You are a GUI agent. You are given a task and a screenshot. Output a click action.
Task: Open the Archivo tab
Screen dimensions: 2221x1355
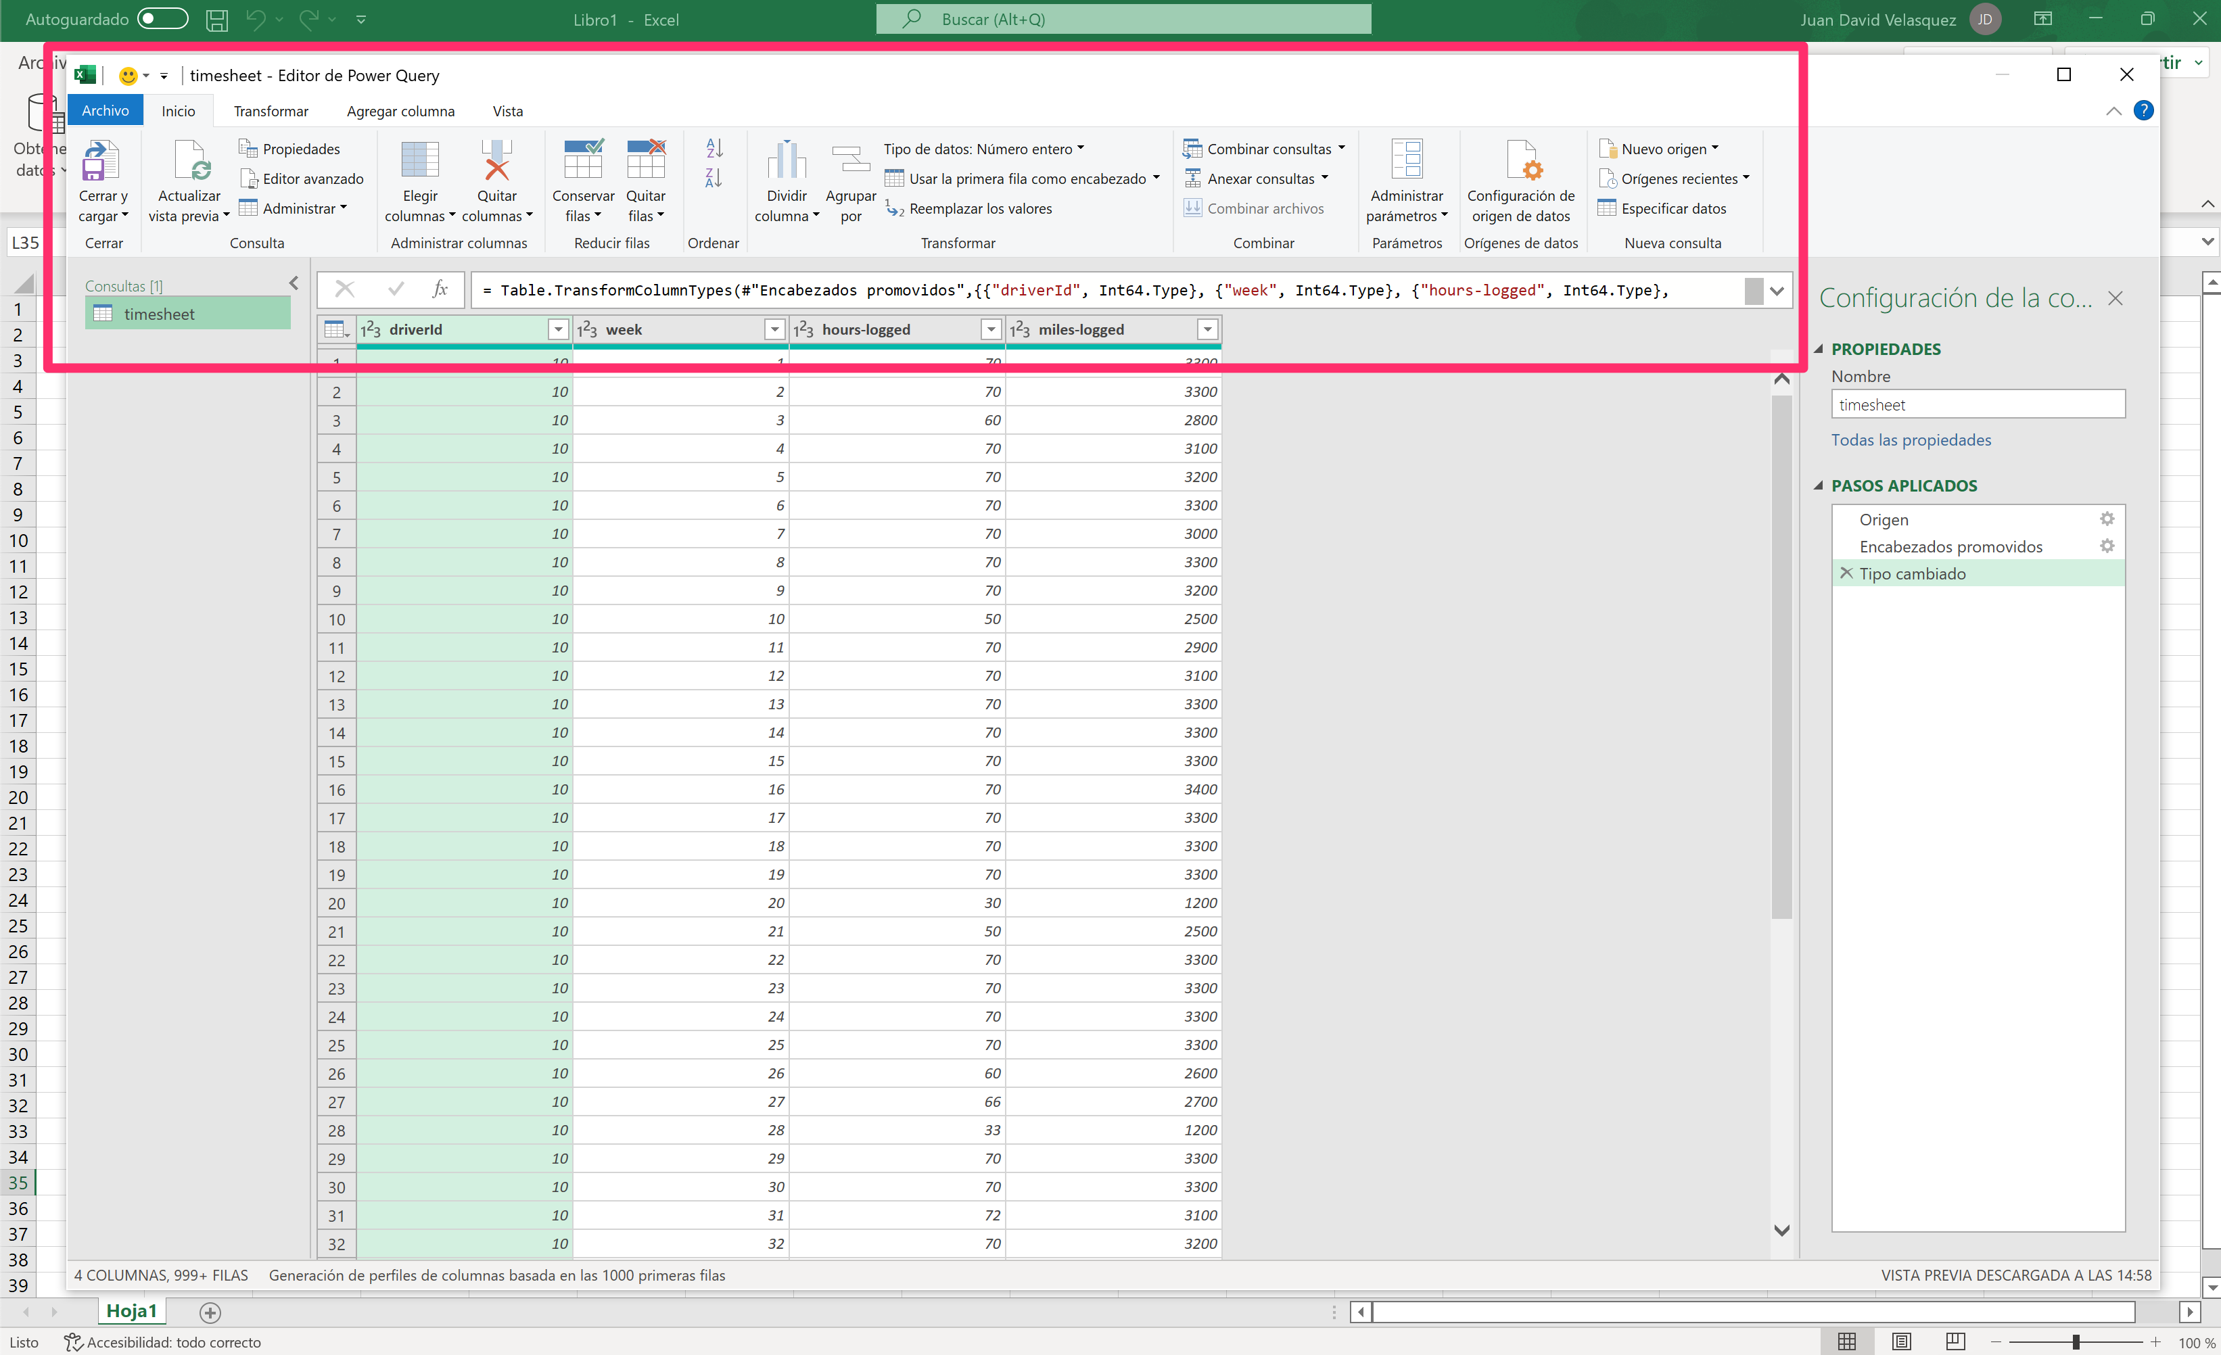coord(106,111)
